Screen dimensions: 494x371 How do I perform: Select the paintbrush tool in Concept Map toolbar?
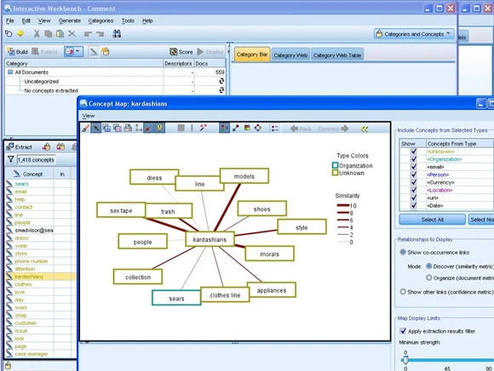pyautogui.click(x=85, y=128)
